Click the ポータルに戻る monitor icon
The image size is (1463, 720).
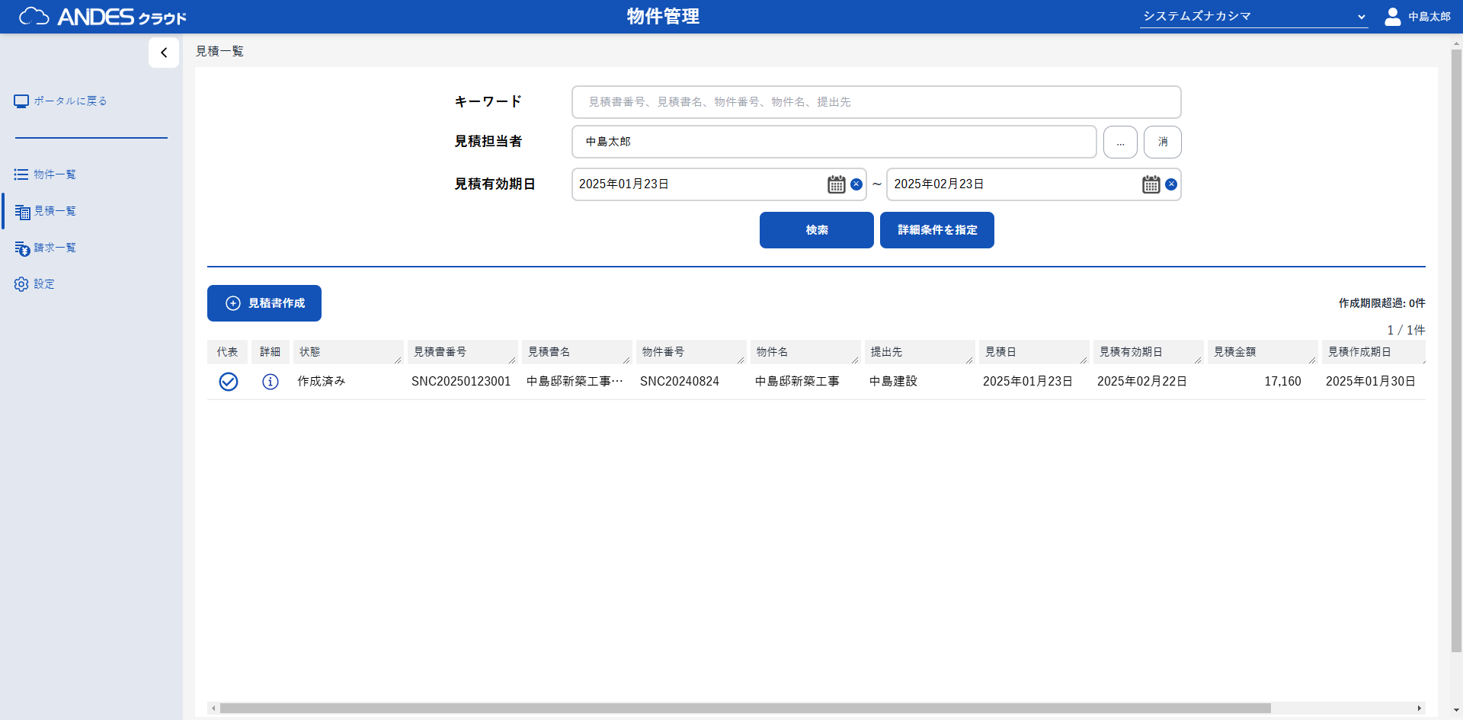21,100
